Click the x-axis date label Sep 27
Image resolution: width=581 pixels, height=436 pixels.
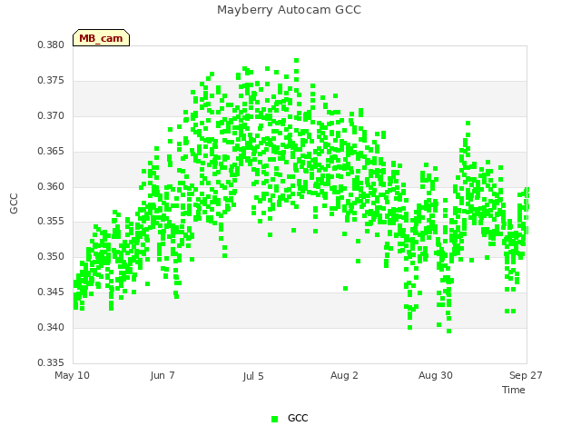click(x=526, y=375)
